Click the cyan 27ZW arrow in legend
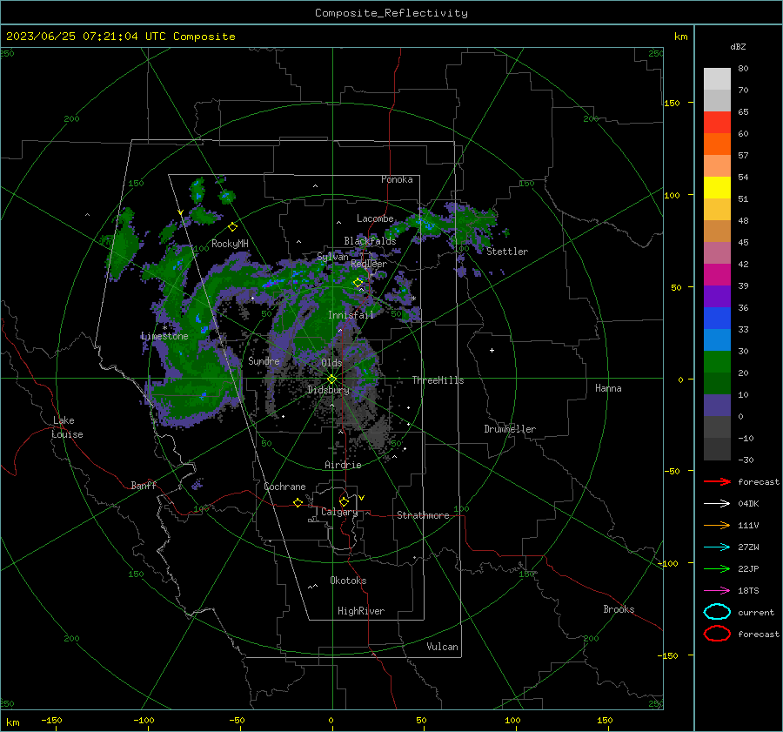783x732 pixels. click(x=717, y=547)
